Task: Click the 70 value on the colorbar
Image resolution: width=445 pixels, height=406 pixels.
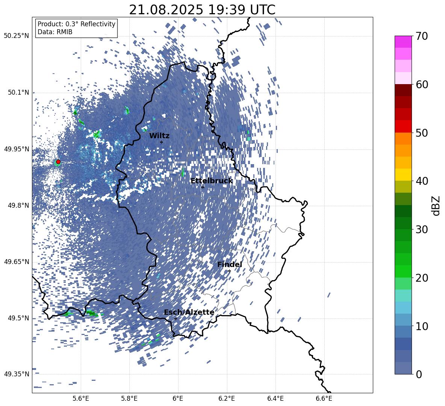Action: tap(422, 36)
